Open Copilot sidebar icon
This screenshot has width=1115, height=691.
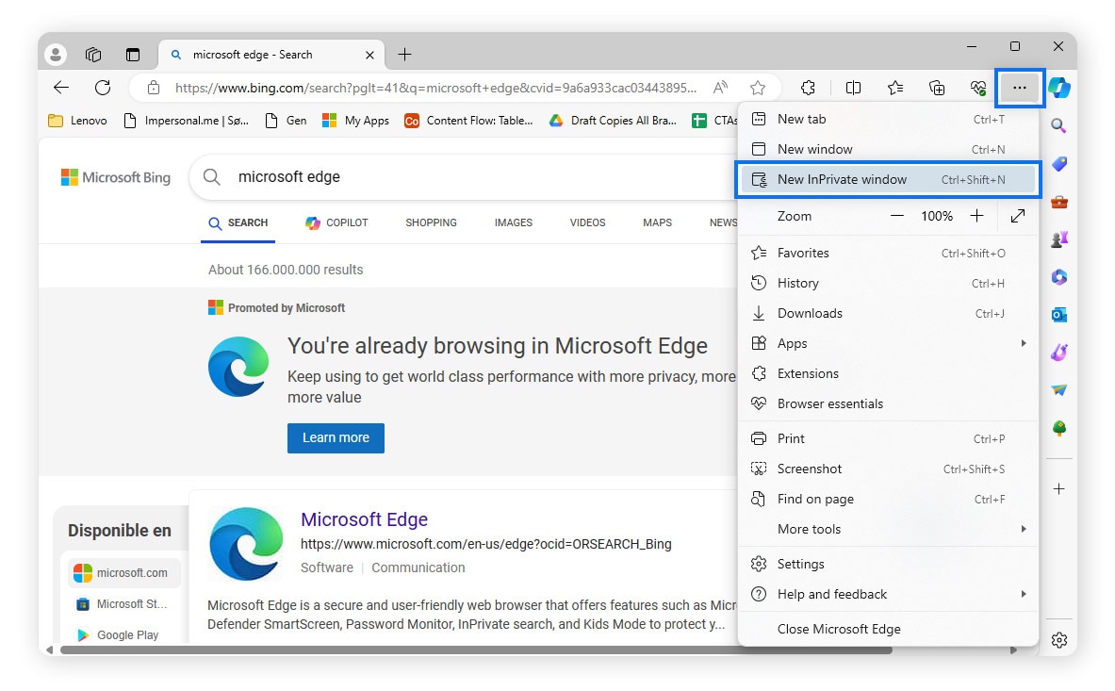pyautogui.click(x=1059, y=88)
